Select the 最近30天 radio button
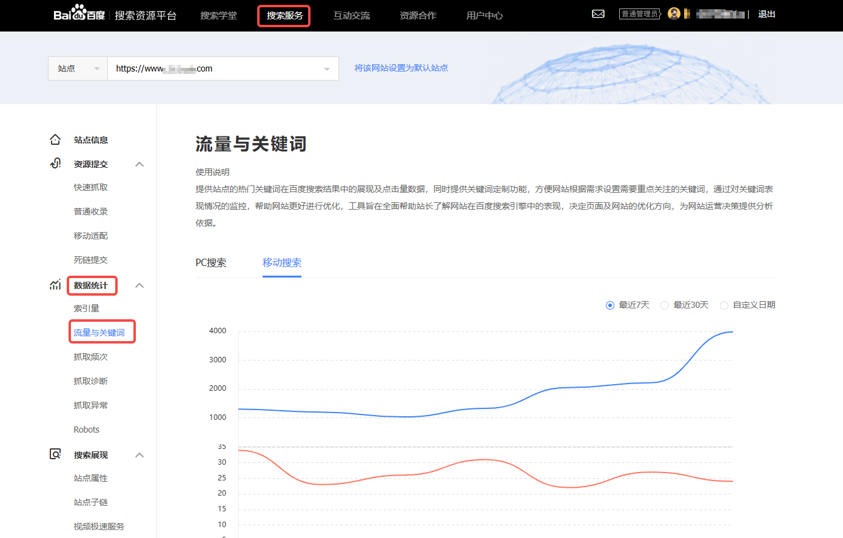The width and height of the screenshot is (843, 538). tap(665, 305)
